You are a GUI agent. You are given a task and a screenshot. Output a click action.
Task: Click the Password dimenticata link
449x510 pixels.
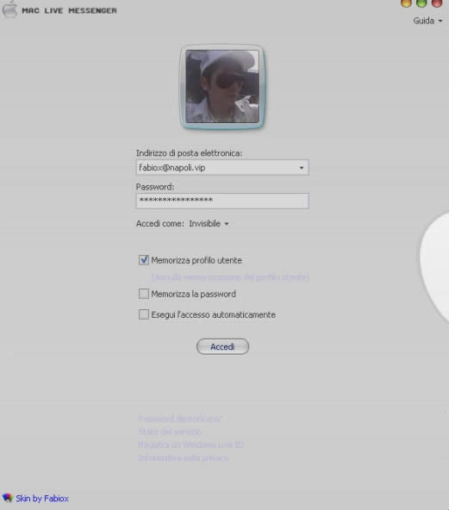pyautogui.click(x=180, y=419)
